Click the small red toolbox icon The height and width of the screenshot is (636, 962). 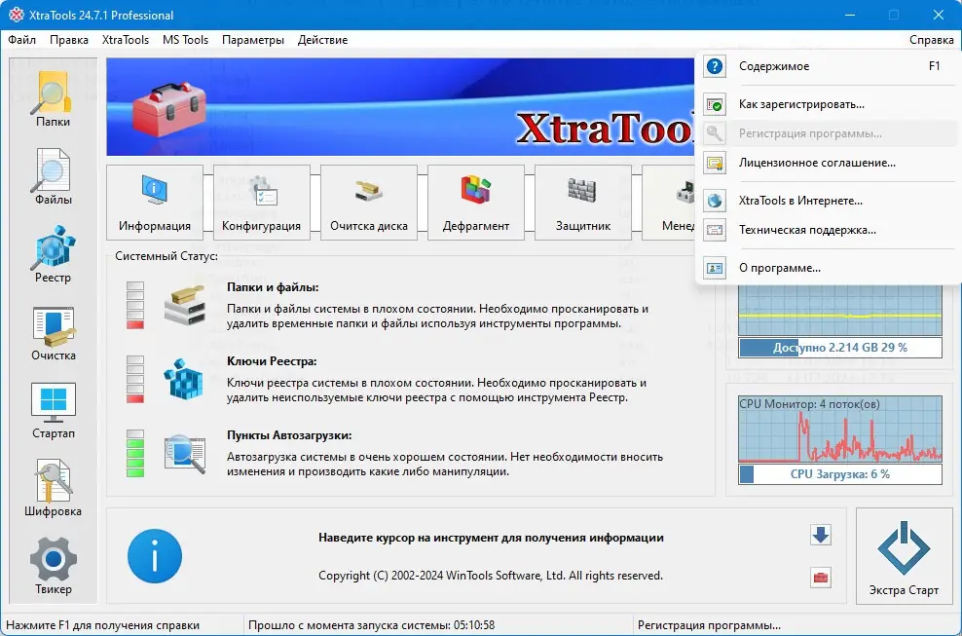pos(821,577)
